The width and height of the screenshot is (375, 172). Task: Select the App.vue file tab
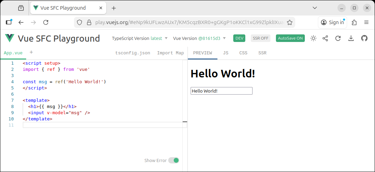pyautogui.click(x=13, y=53)
